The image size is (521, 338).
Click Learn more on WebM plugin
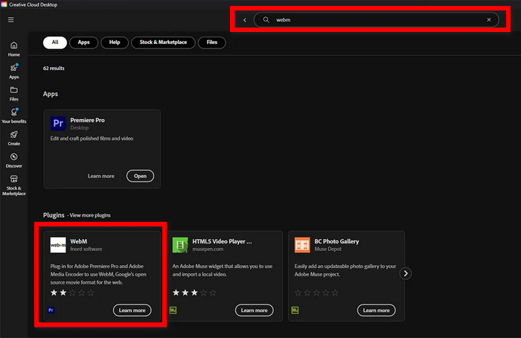pyautogui.click(x=132, y=310)
